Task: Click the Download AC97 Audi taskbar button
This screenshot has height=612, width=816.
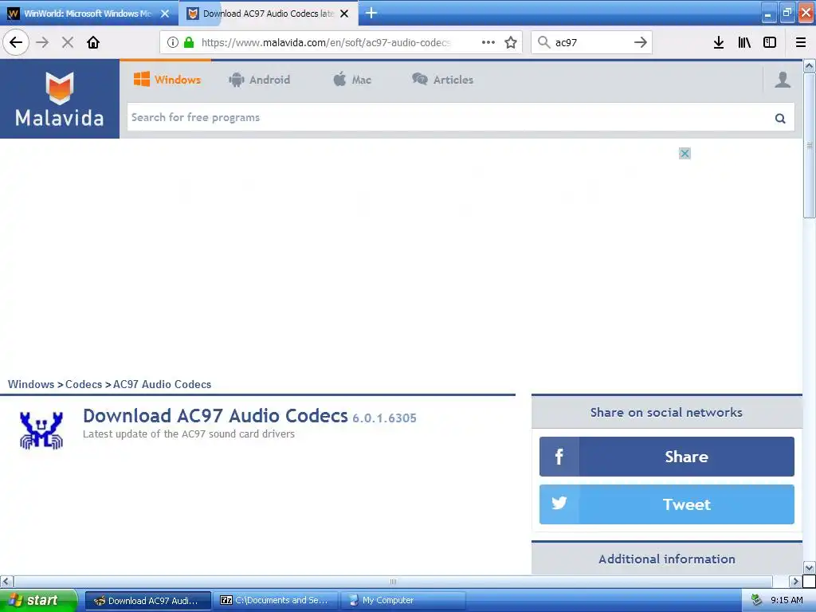Action: pos(147,601)
